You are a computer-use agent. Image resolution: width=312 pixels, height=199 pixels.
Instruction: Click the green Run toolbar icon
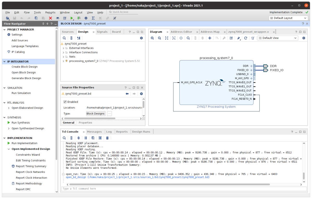(72, 18)
